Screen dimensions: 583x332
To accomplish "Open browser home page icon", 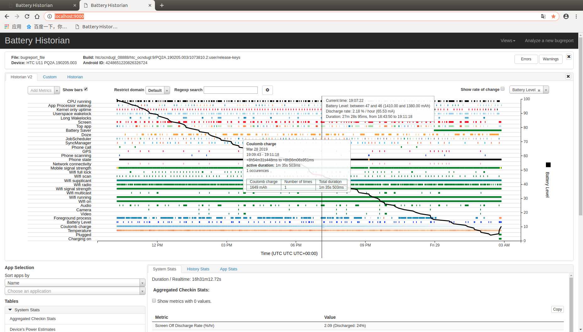I will coord(37,16).
